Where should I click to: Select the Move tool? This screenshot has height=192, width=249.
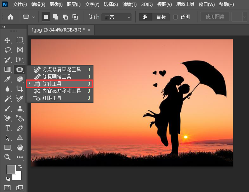[x=7, y=40]
